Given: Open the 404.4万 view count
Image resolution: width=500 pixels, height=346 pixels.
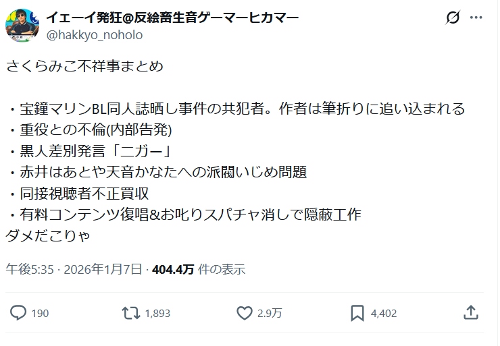Looking at the screenshot, I should pyautogui.click(x=173, y=269).
